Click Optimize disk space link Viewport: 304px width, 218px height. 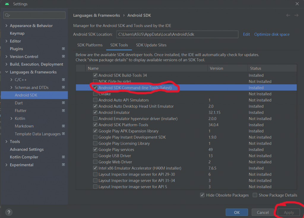(x=272, y=34)
